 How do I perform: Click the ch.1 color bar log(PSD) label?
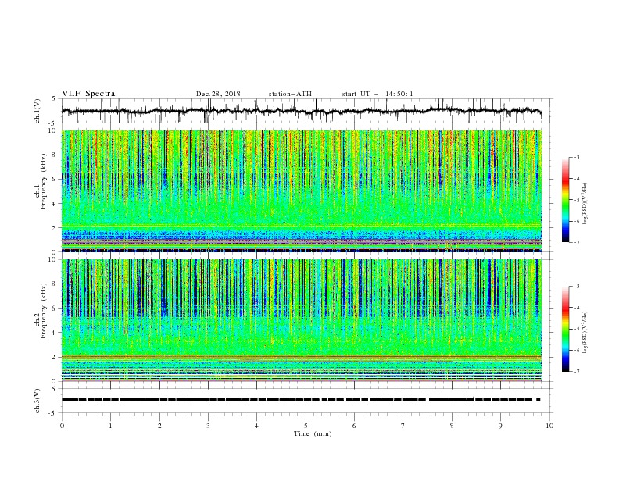(585, 204)
